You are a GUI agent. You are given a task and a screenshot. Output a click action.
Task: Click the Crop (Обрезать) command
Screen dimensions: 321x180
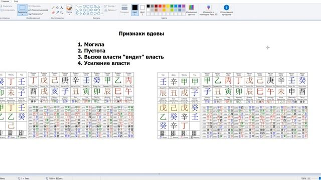pos(35,6)
